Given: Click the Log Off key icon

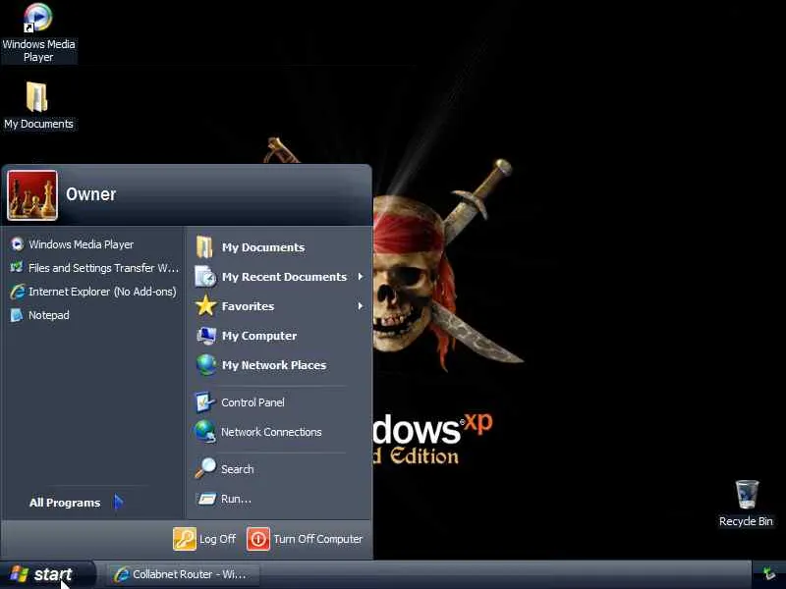Looking at the screenshot, I should tap(185, 539).
